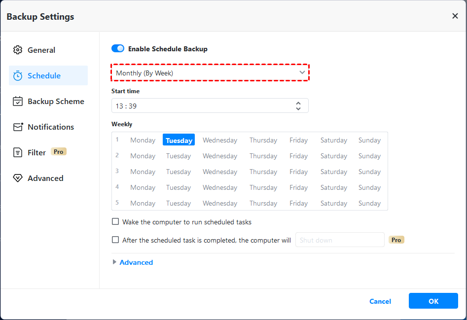Click the General gear icon
The width and height of the screenshot is (467, 320).
pyautogui.click(x=18, y=50)
